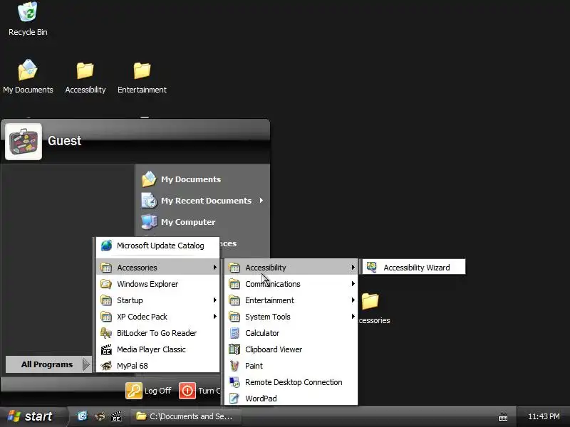
Task: Click the Calculator icon
Action: (x=234, y=333)
